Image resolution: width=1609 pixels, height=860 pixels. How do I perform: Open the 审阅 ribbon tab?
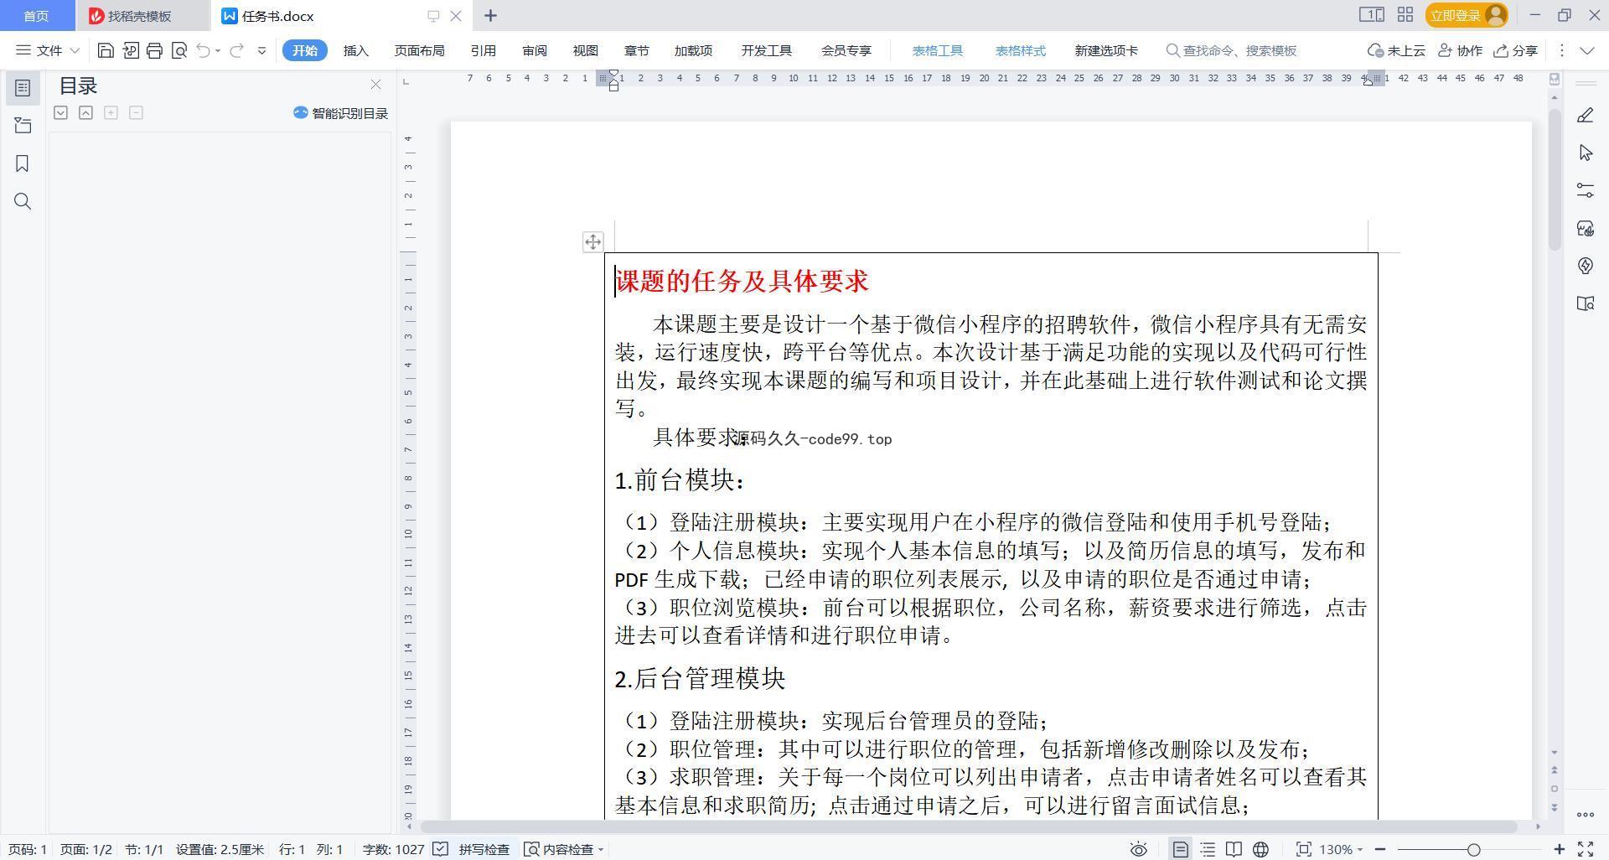coord(534,50)
